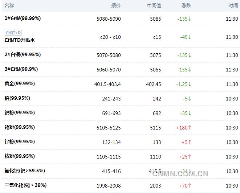This screenshot has width=240, height=193.
Task: Open the 铱粉(99.95%) entry
Action: pos(20,156)
